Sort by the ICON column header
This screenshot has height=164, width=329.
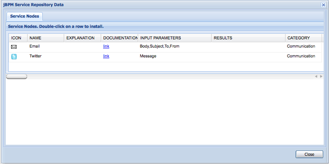pyautogui.click(x=18, y=38)
